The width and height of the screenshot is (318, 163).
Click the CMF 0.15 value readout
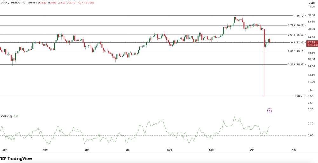16,116
